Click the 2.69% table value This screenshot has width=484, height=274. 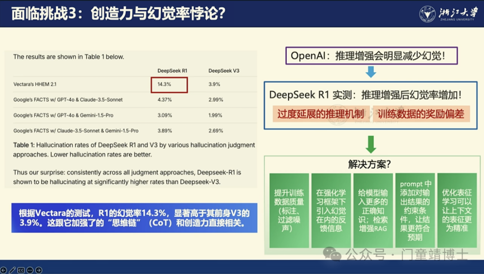(216, 130)
